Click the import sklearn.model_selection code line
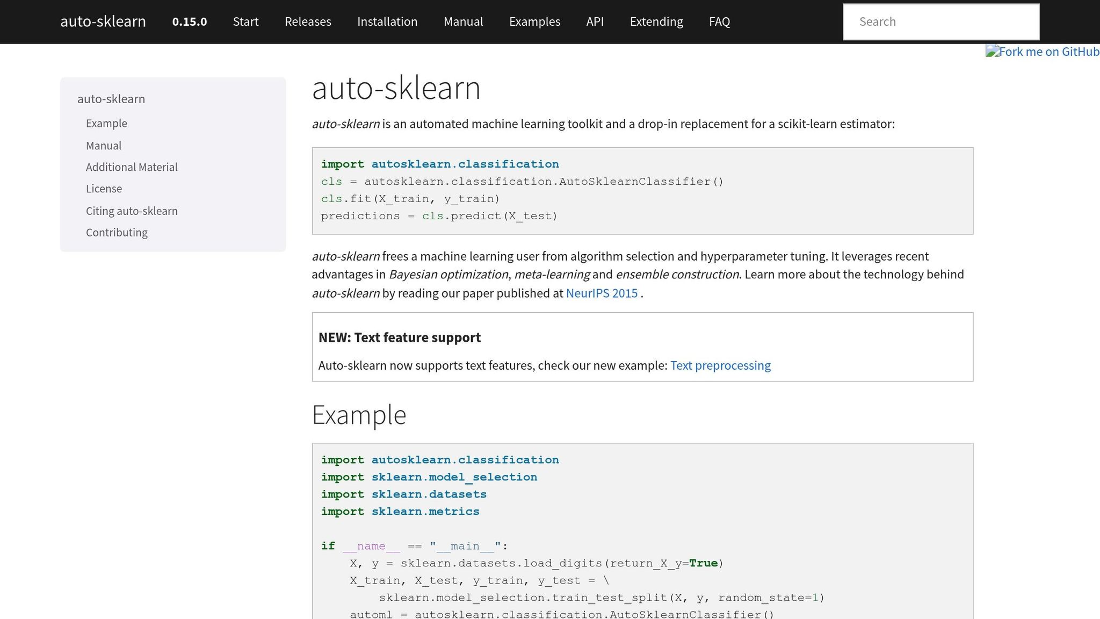1100x619 pixels. (429, 477)
